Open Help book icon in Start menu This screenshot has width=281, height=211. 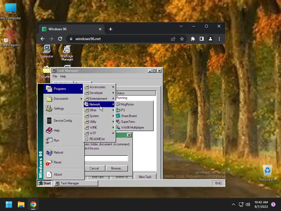tap(49, 131)
